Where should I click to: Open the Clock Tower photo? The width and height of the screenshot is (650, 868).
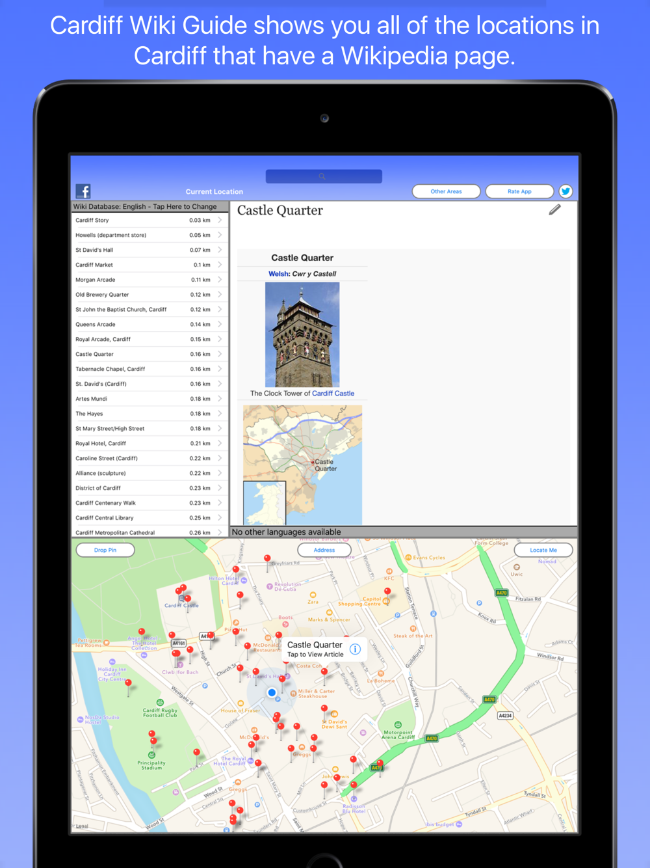(302, 334)
